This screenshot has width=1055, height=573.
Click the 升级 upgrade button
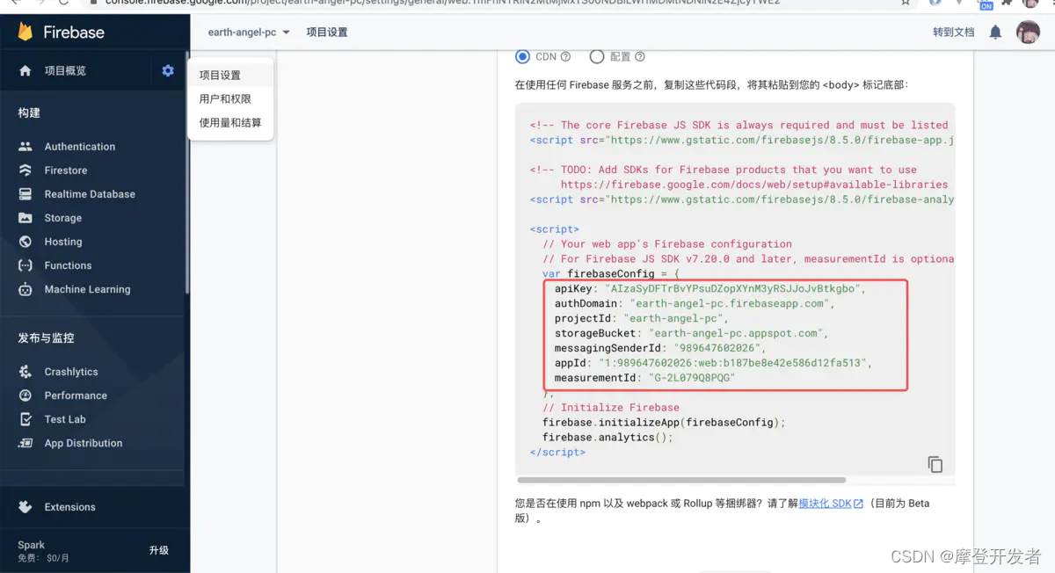point(159,550)
